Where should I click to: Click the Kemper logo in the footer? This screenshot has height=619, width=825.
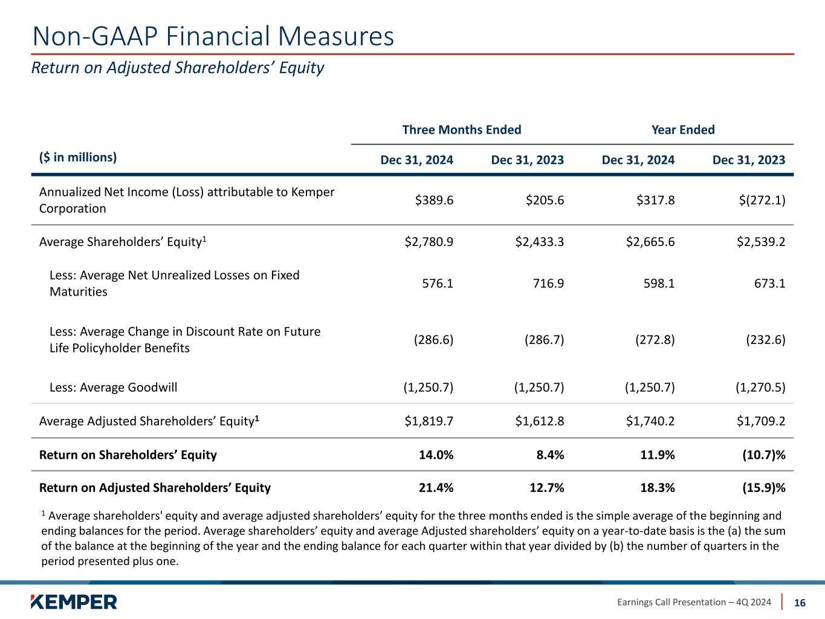click(x=74, y=601)
